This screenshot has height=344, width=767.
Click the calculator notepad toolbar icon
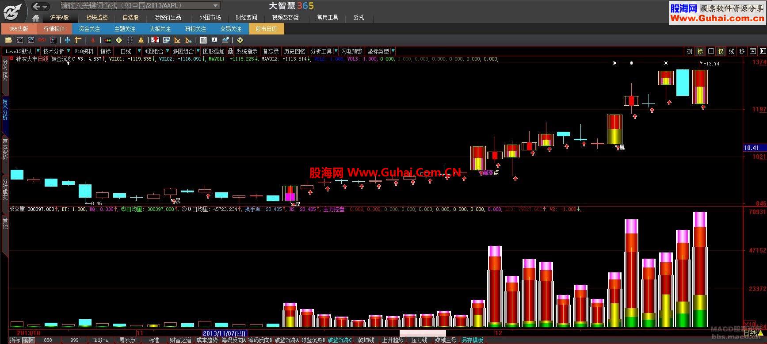[x=203, y=40]
